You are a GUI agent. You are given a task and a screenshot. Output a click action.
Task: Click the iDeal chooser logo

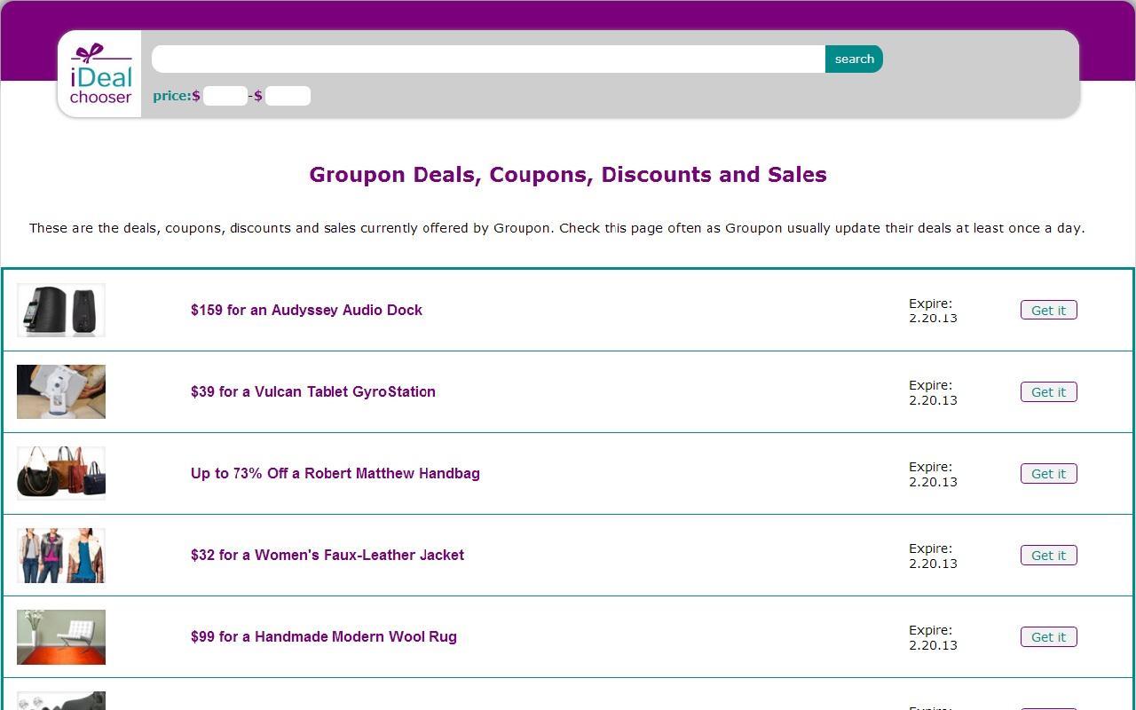tap(100, 74)
